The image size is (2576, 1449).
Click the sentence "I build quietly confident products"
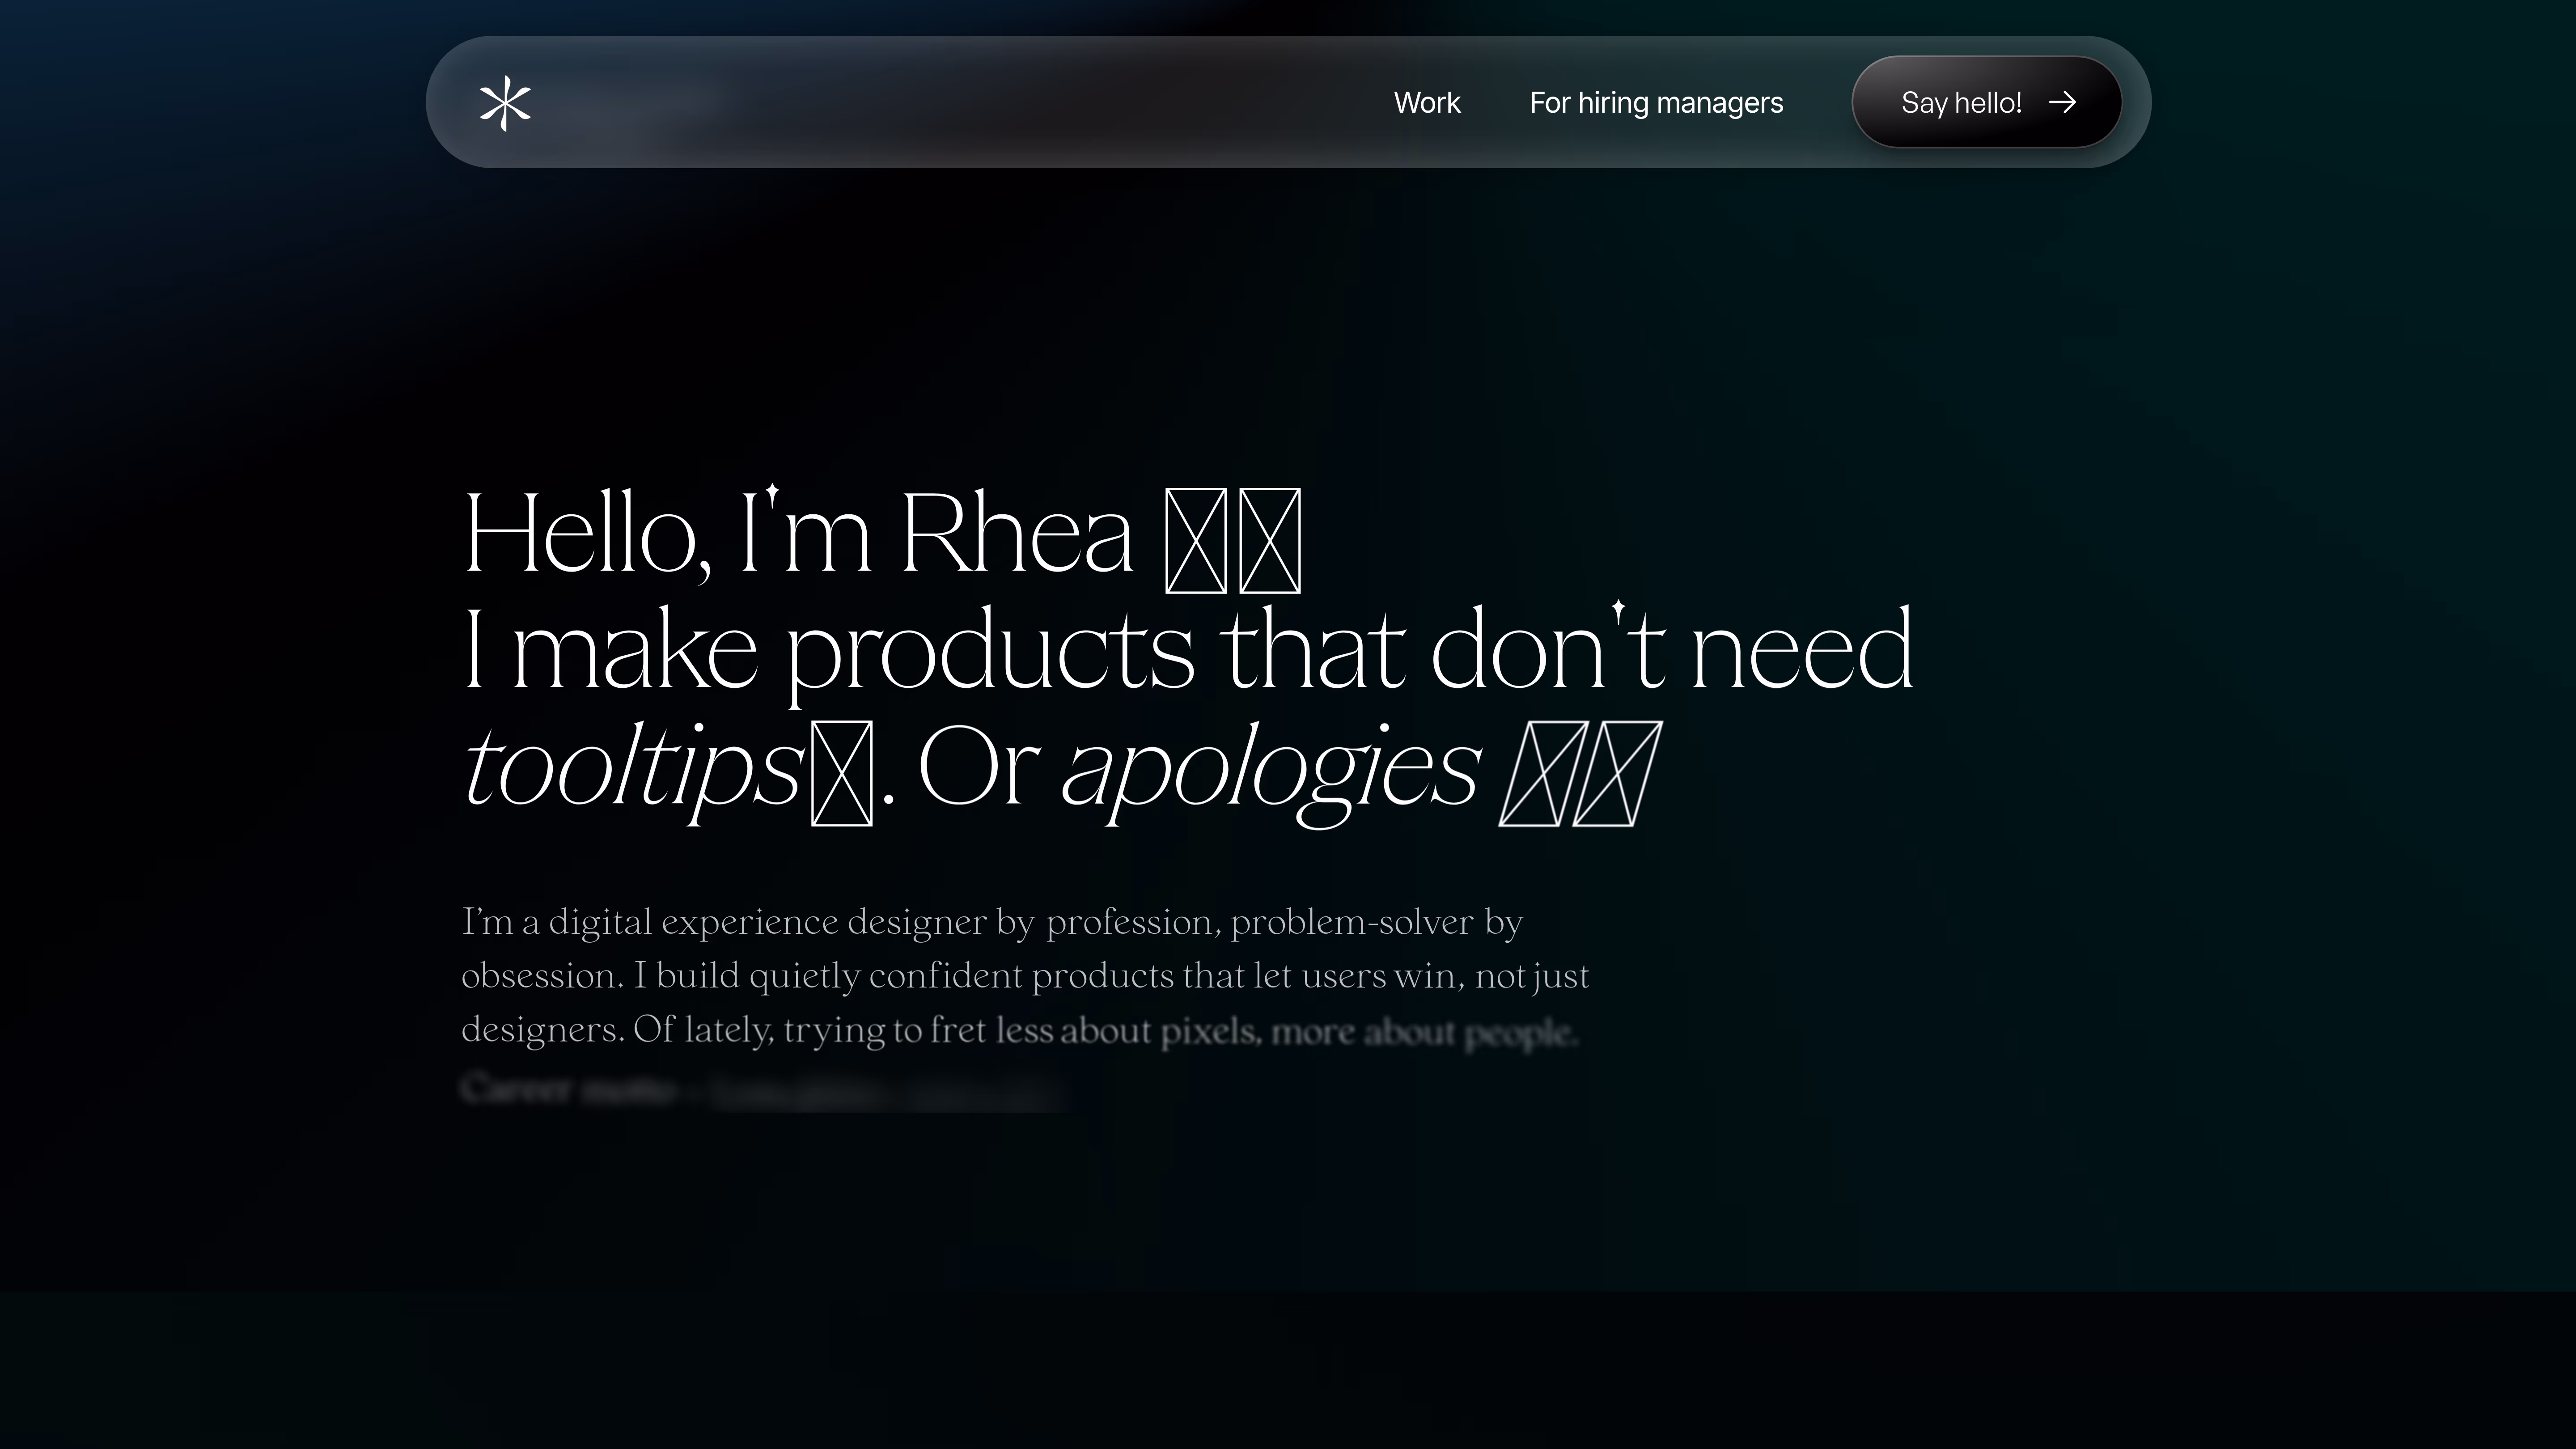903,976
